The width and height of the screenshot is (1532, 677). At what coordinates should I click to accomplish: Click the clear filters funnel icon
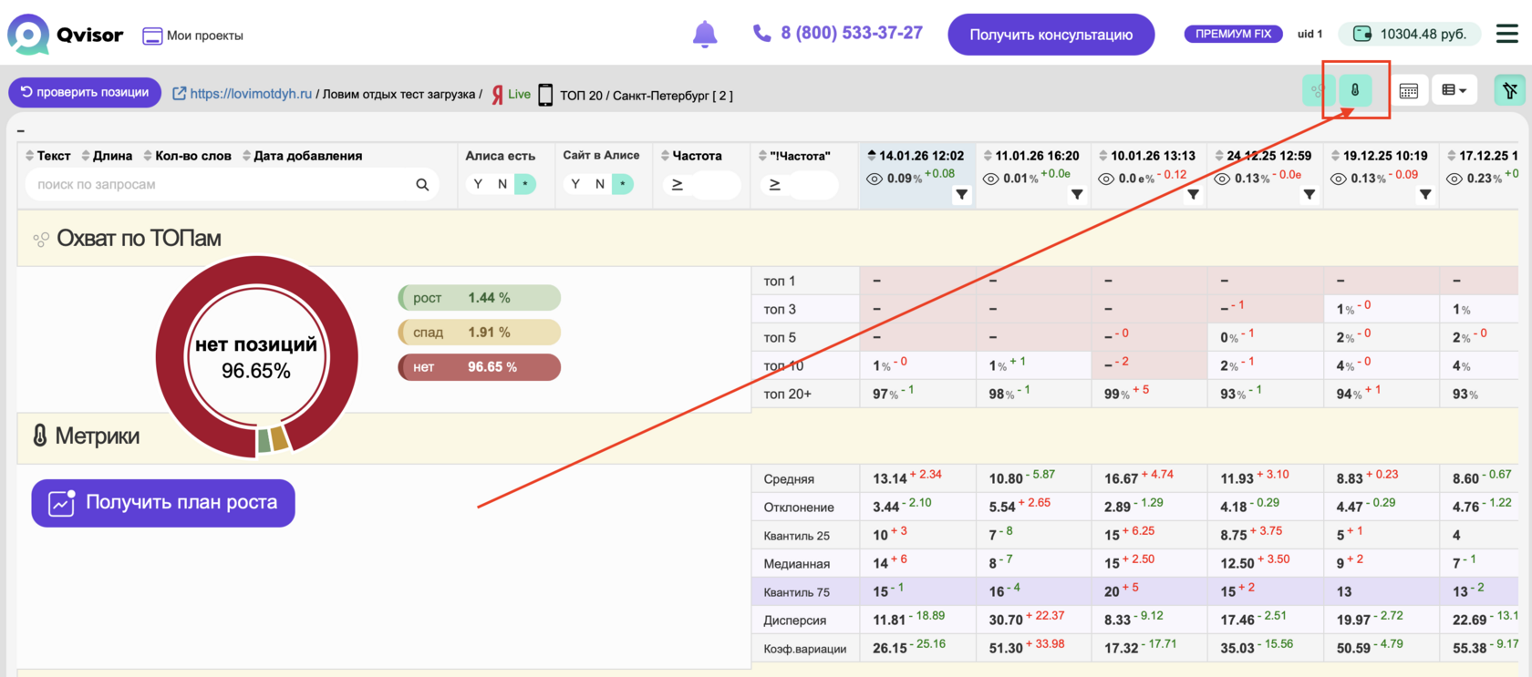(1510, 90)
